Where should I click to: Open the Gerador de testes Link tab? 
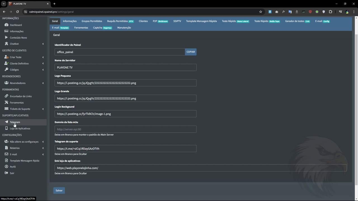[297, 21]
